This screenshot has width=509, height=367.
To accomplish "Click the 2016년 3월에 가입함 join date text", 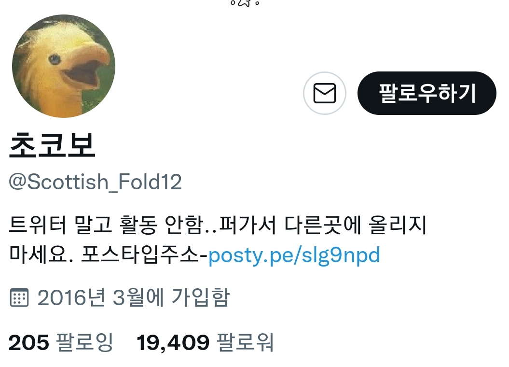I will pyautogui.click(x=134, y=297).
